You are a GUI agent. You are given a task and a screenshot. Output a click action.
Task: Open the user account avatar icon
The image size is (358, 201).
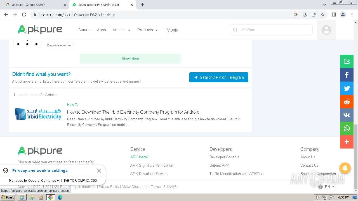[x=326, y=30]
